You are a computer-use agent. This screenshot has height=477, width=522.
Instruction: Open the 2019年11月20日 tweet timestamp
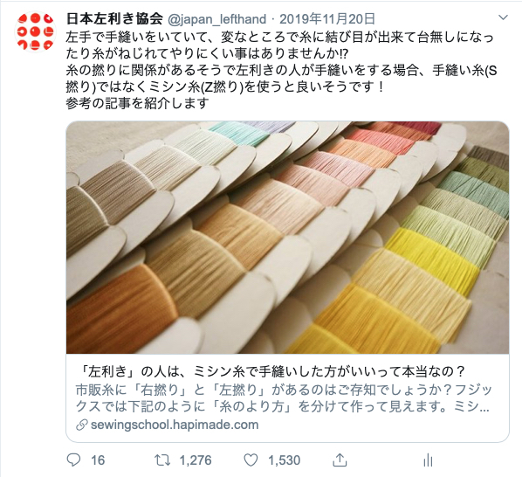coord(327,19)
